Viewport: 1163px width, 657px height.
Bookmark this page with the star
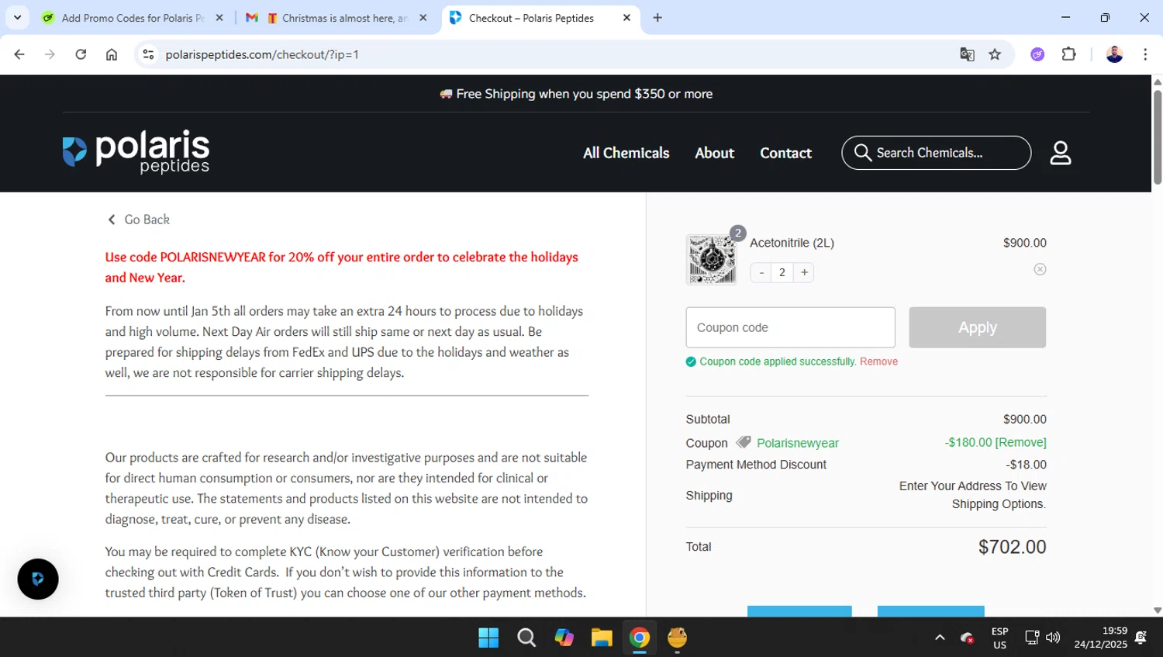pos(995,54)
